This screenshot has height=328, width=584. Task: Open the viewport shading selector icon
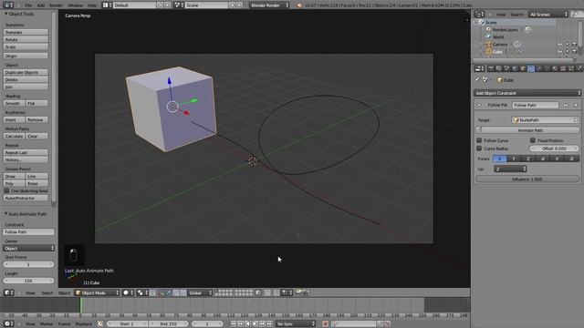pos(128,293)
